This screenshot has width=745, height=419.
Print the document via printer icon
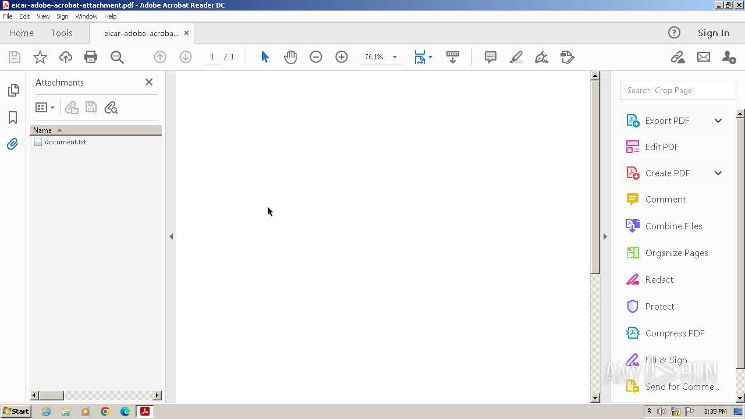coord(91,57)
